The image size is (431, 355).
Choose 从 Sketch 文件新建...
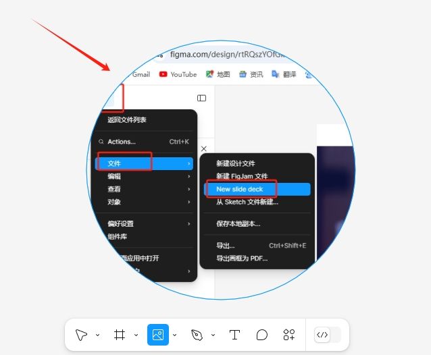(247, 202)
